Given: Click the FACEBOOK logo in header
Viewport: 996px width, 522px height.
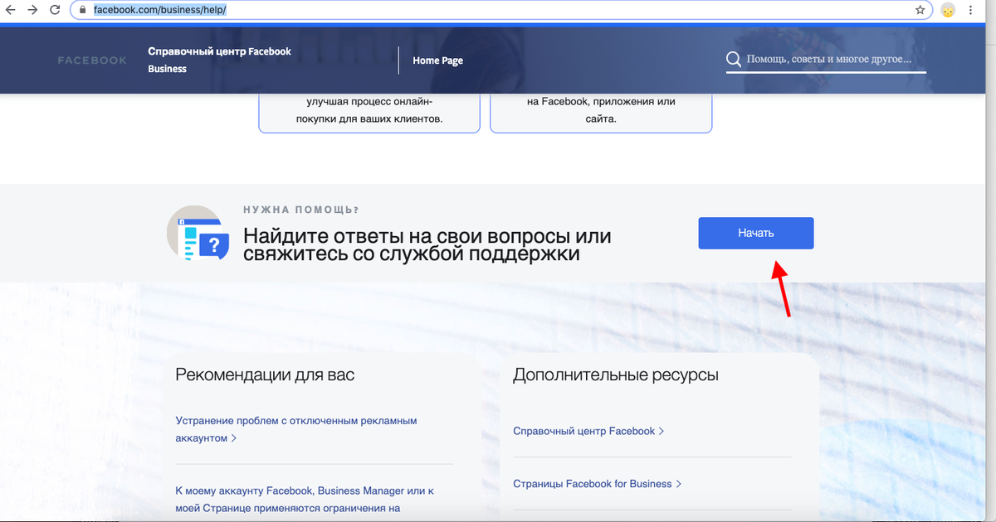Looking at the screenshot, I should tap(93, 60).
